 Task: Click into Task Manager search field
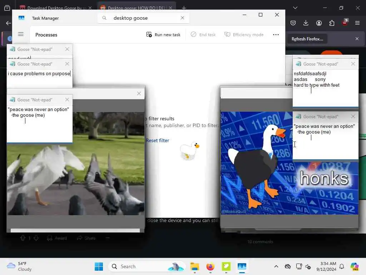point(143,18)
